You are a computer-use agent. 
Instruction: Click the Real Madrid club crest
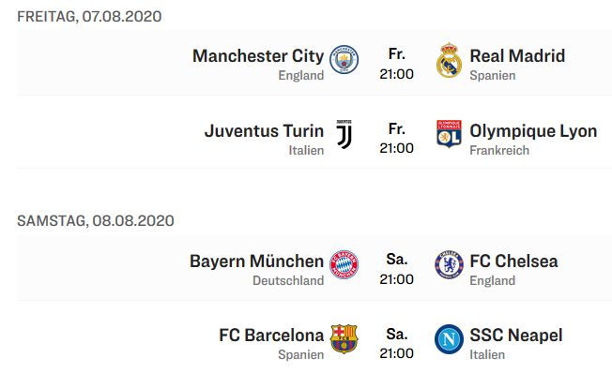pos(449,60)
